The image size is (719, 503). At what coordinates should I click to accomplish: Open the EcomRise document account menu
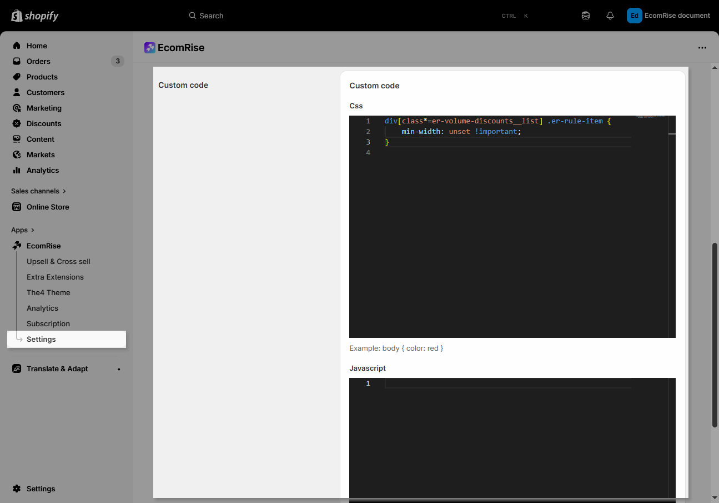pos(668,16)
